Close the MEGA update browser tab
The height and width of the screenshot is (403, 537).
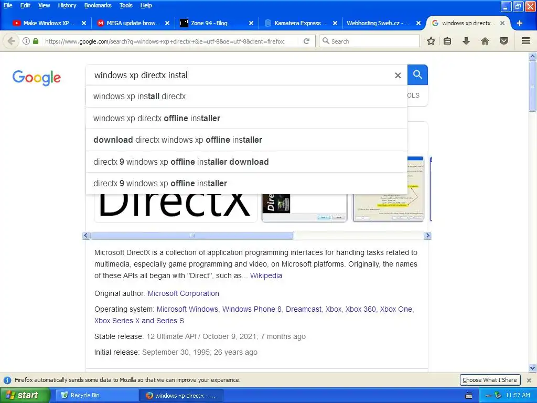coord(167,23)
